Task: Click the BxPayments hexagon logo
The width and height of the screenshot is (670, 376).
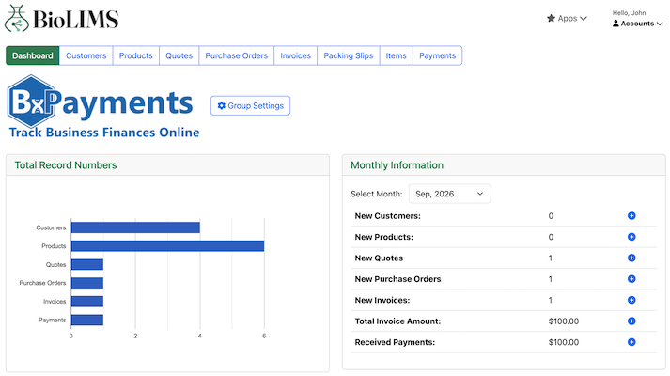Action: [32, 102]
